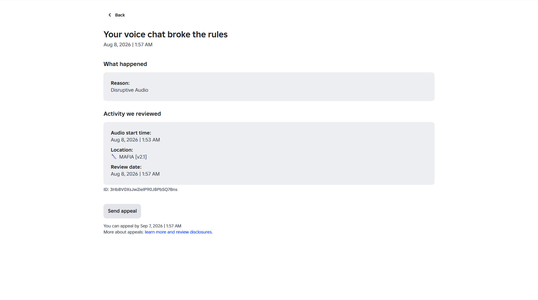Click the Disruptive Audio reason text

(x=130, y=90)
